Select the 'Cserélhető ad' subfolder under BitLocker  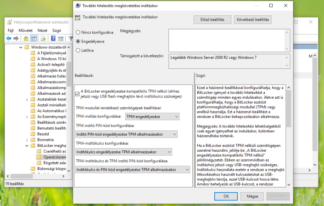coord(51,151)
